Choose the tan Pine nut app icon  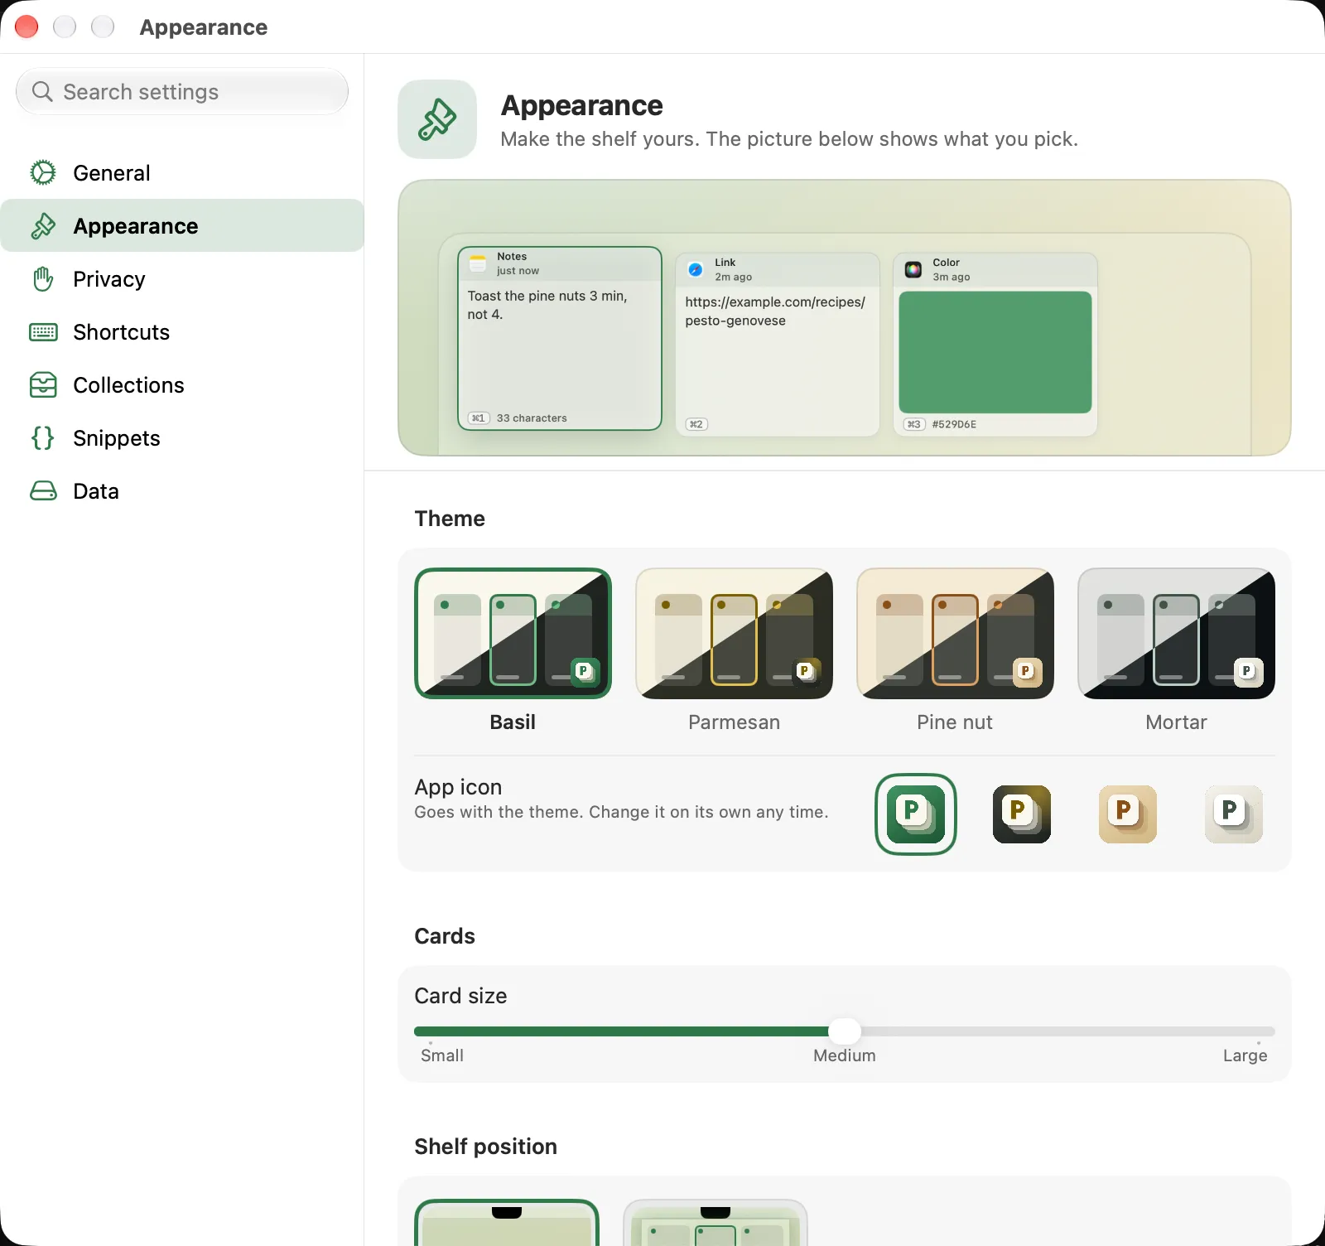pyautogui.click(x=1128, y=814)
